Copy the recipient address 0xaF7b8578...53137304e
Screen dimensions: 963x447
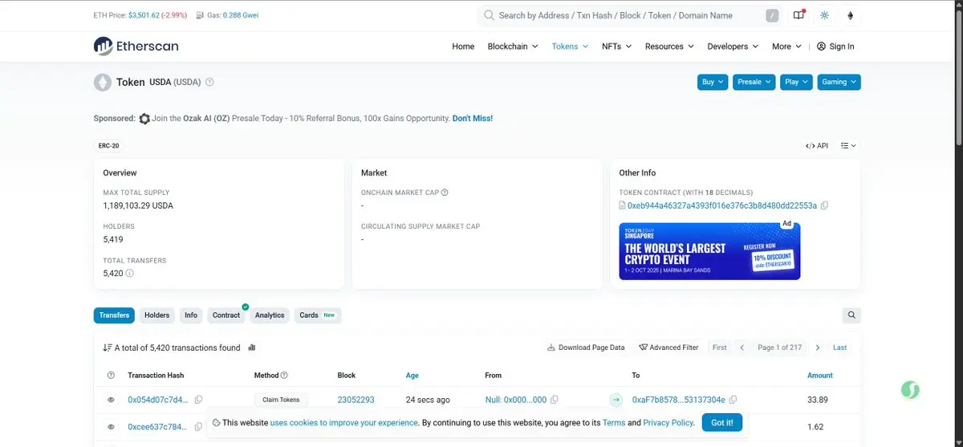pos(733,400)
